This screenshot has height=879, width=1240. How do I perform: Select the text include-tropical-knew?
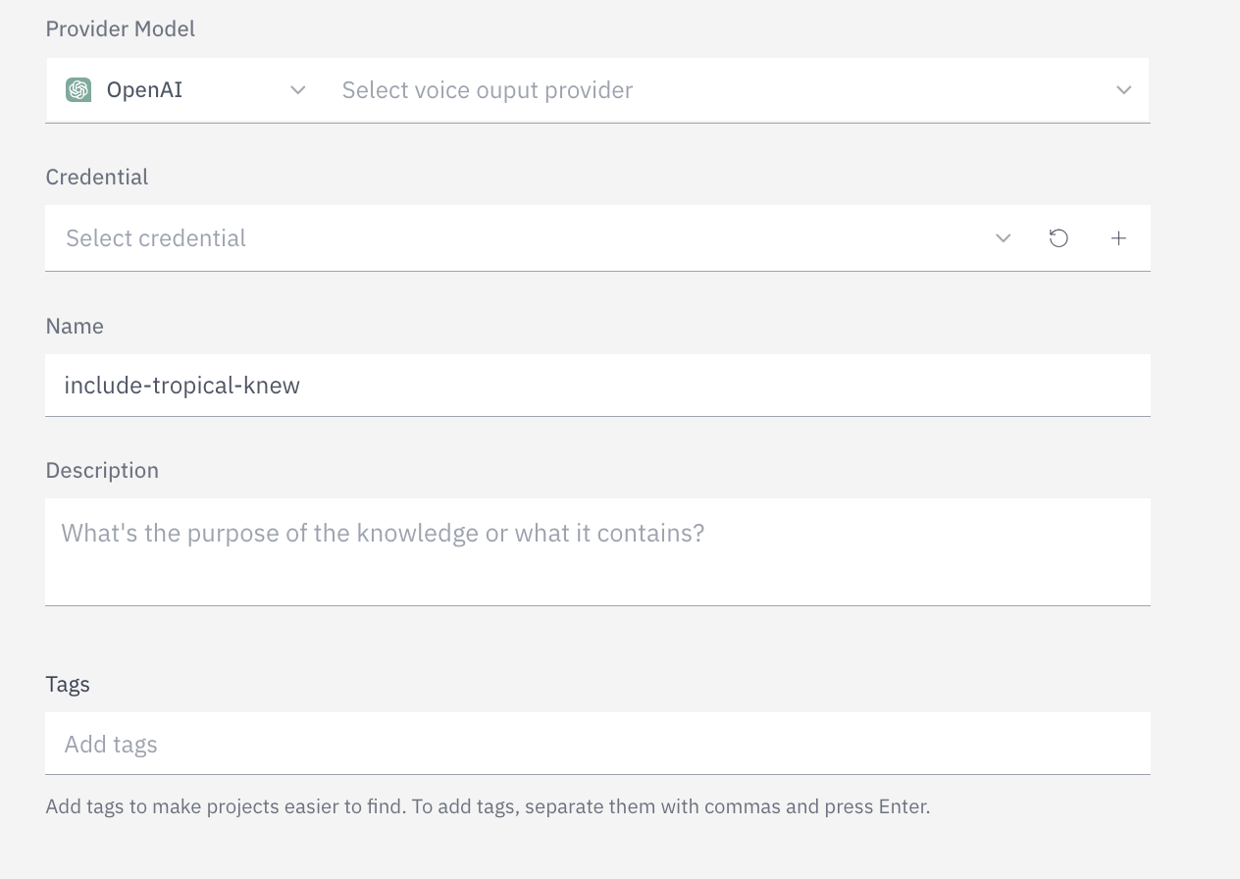(182, 385)
